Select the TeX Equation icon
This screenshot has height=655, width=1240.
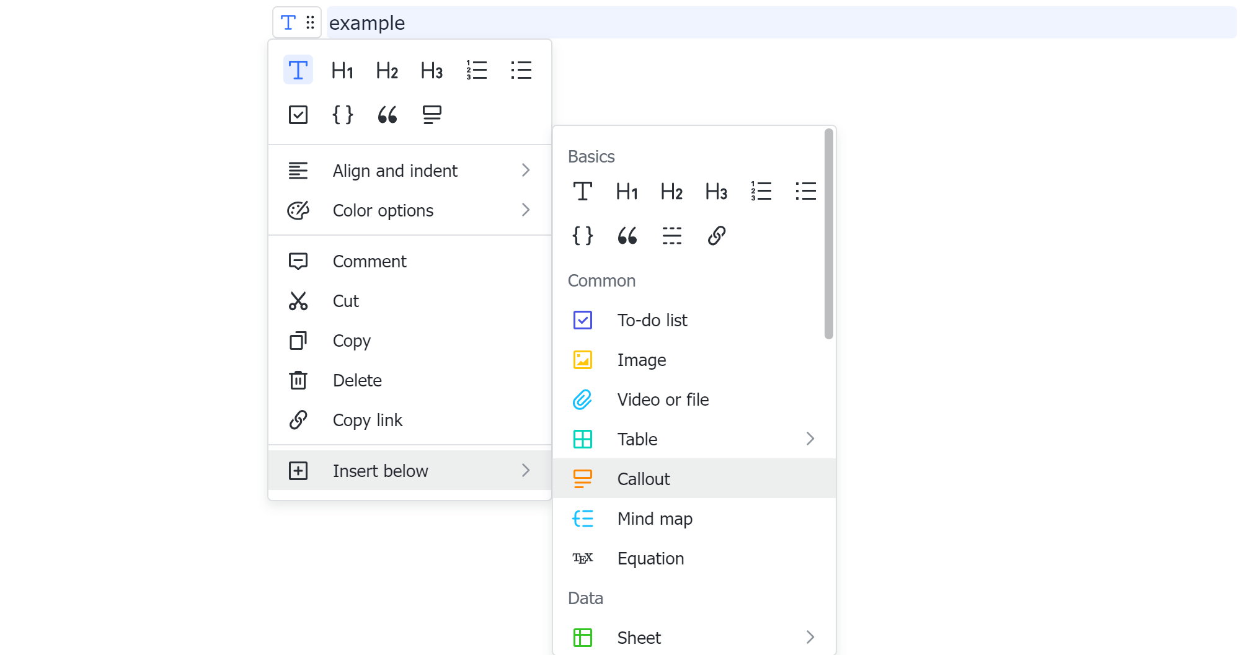tap(583, 558)
